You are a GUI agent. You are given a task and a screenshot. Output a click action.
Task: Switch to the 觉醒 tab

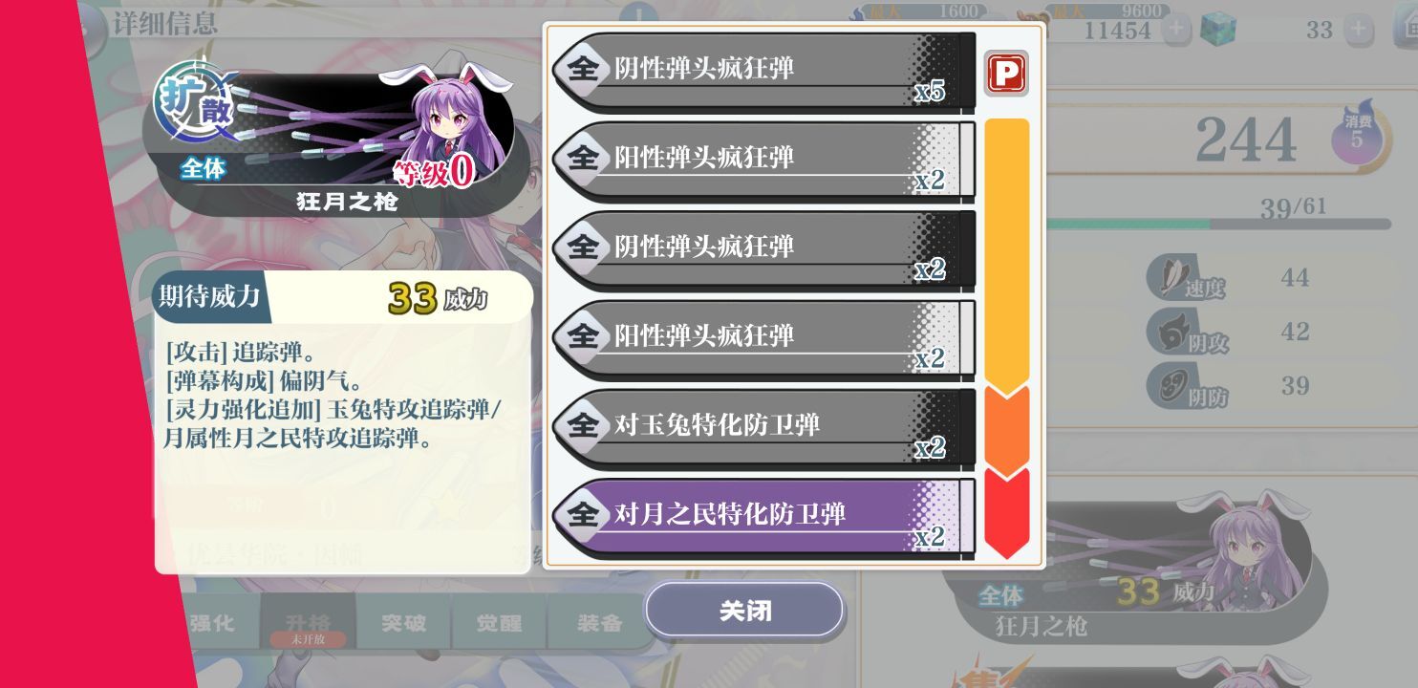point(500,623)
